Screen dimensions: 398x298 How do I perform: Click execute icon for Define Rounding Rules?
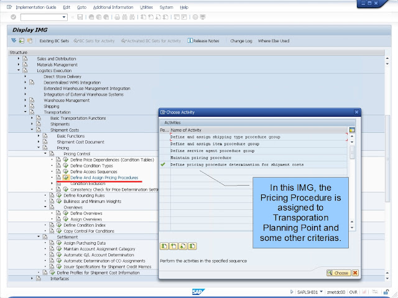pos(59,196)
